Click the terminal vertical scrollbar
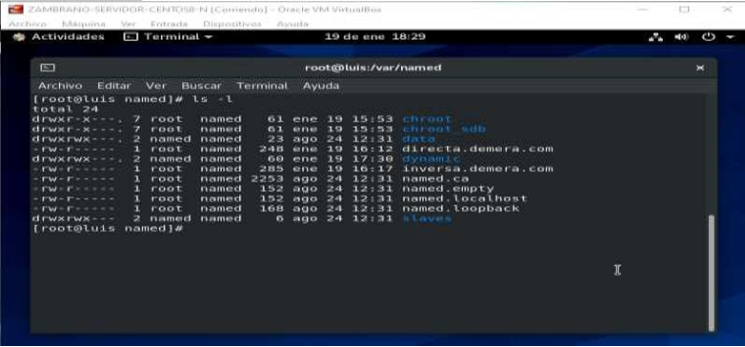The width and height of the screenshot is (745, 347). [711, 273]
